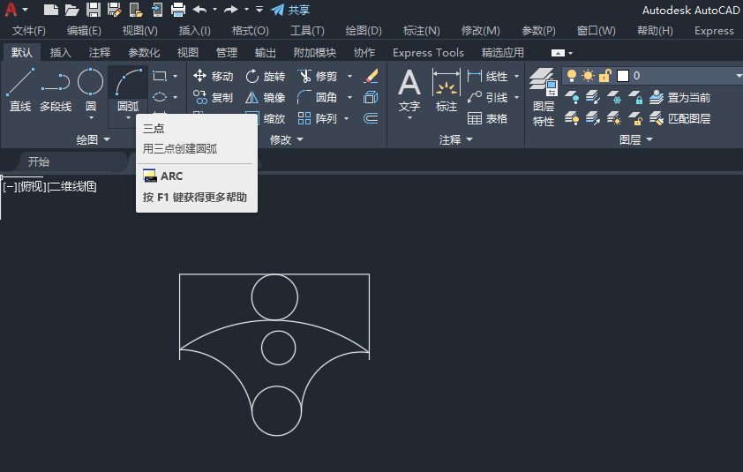Screen dimensions: 743x472
Task: Expand the Circle (圆) options arrow
Action: pos(91,117)
